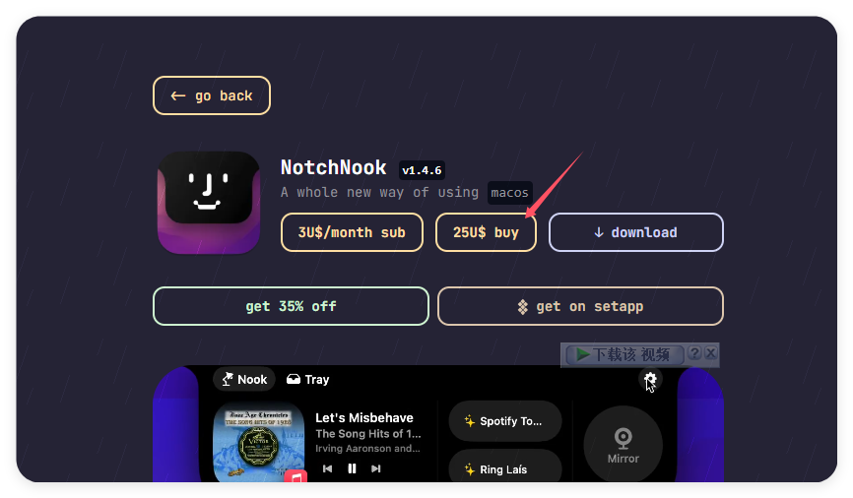Open the NotchNook app icon
This screenshot has width=853, height=498.
[x=209, y=202]
